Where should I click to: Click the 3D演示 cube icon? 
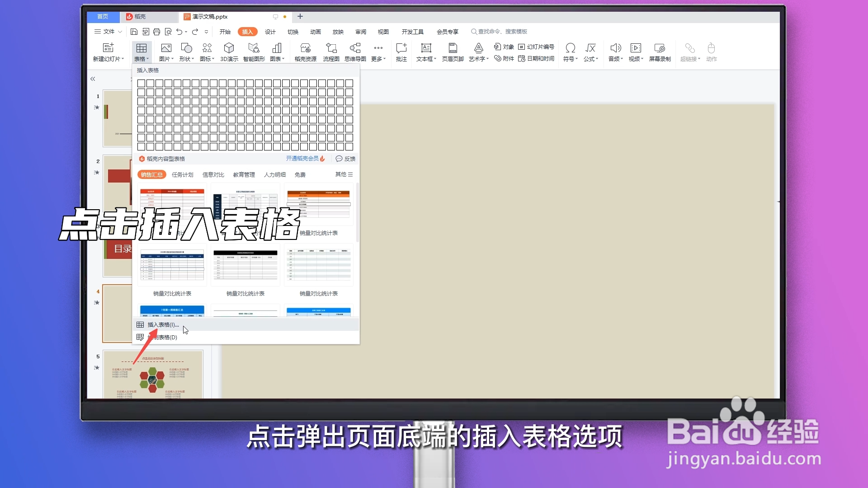pyautogui.click(x=229, y=48)
